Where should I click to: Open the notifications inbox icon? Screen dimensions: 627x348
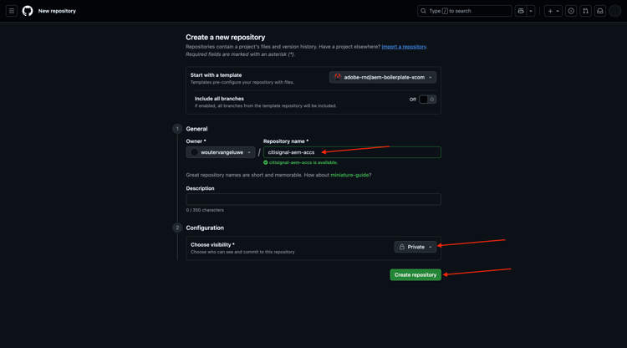point(599,11)
